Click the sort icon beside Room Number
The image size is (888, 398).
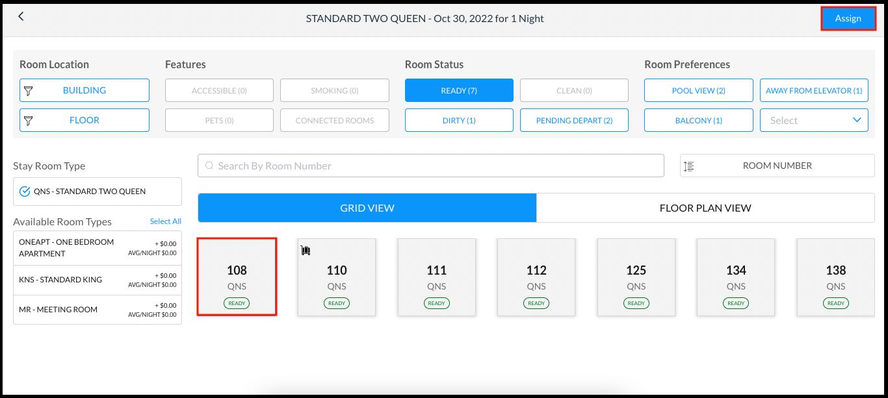pyautogui.click(x=689, y=166)
